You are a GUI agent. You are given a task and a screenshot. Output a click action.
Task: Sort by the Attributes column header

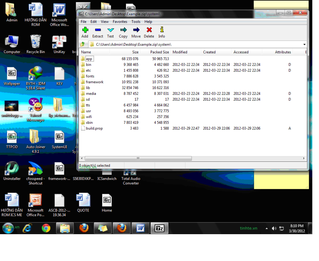(278, 52)
